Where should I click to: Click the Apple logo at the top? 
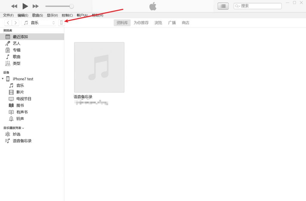point(152,6)
